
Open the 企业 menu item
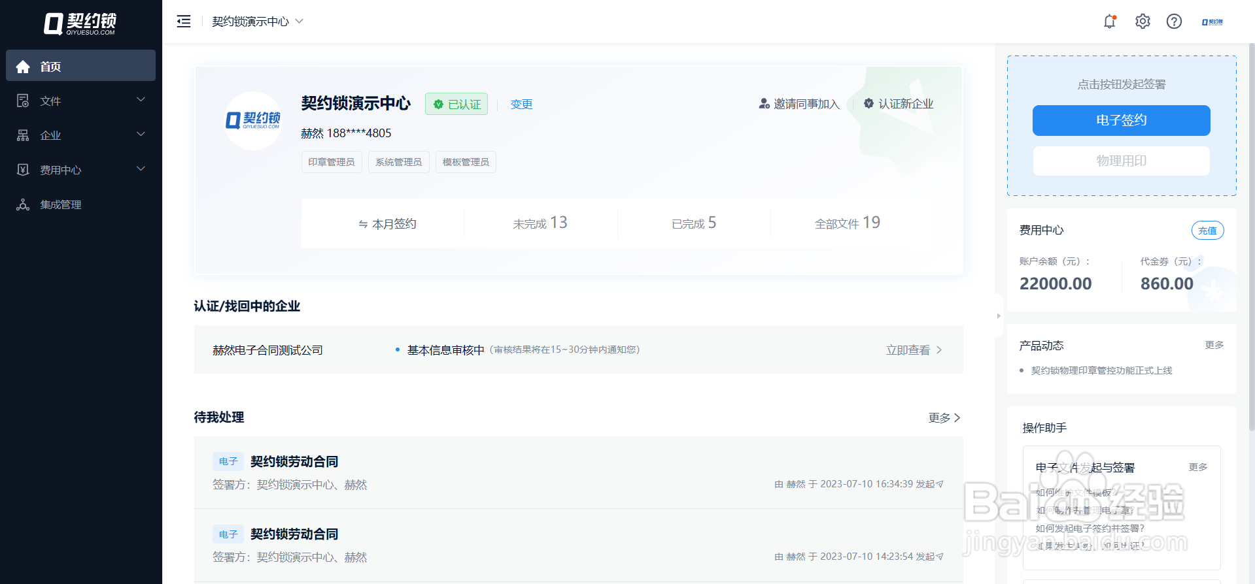(x=80, y=135)
